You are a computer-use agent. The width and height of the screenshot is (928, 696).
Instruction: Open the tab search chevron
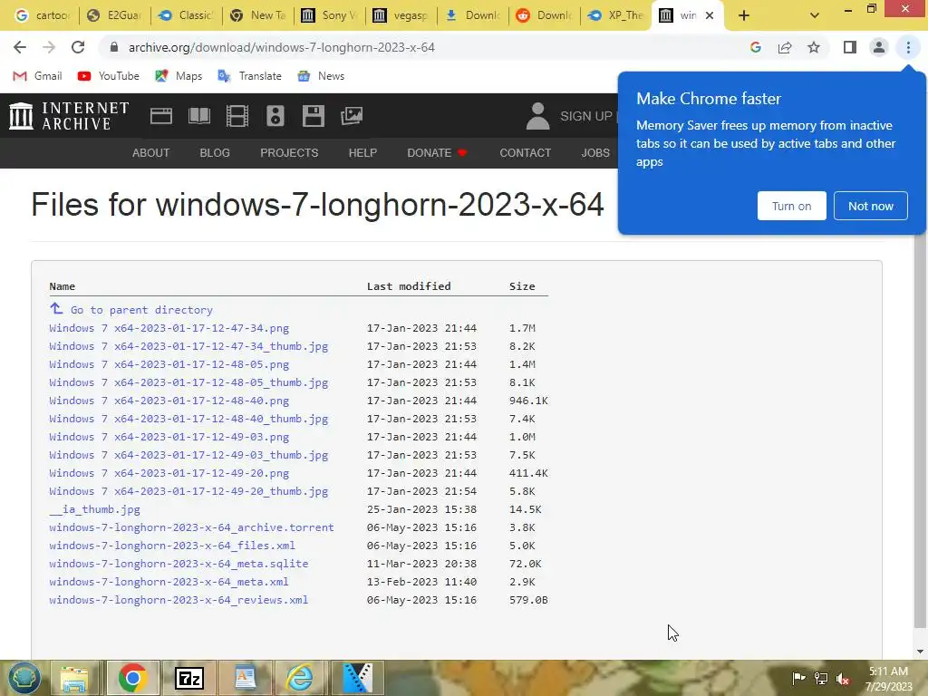(815, 15)
